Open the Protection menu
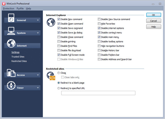Image resolution: width=165 pixels, height=119 pixels. click(9, 8)
